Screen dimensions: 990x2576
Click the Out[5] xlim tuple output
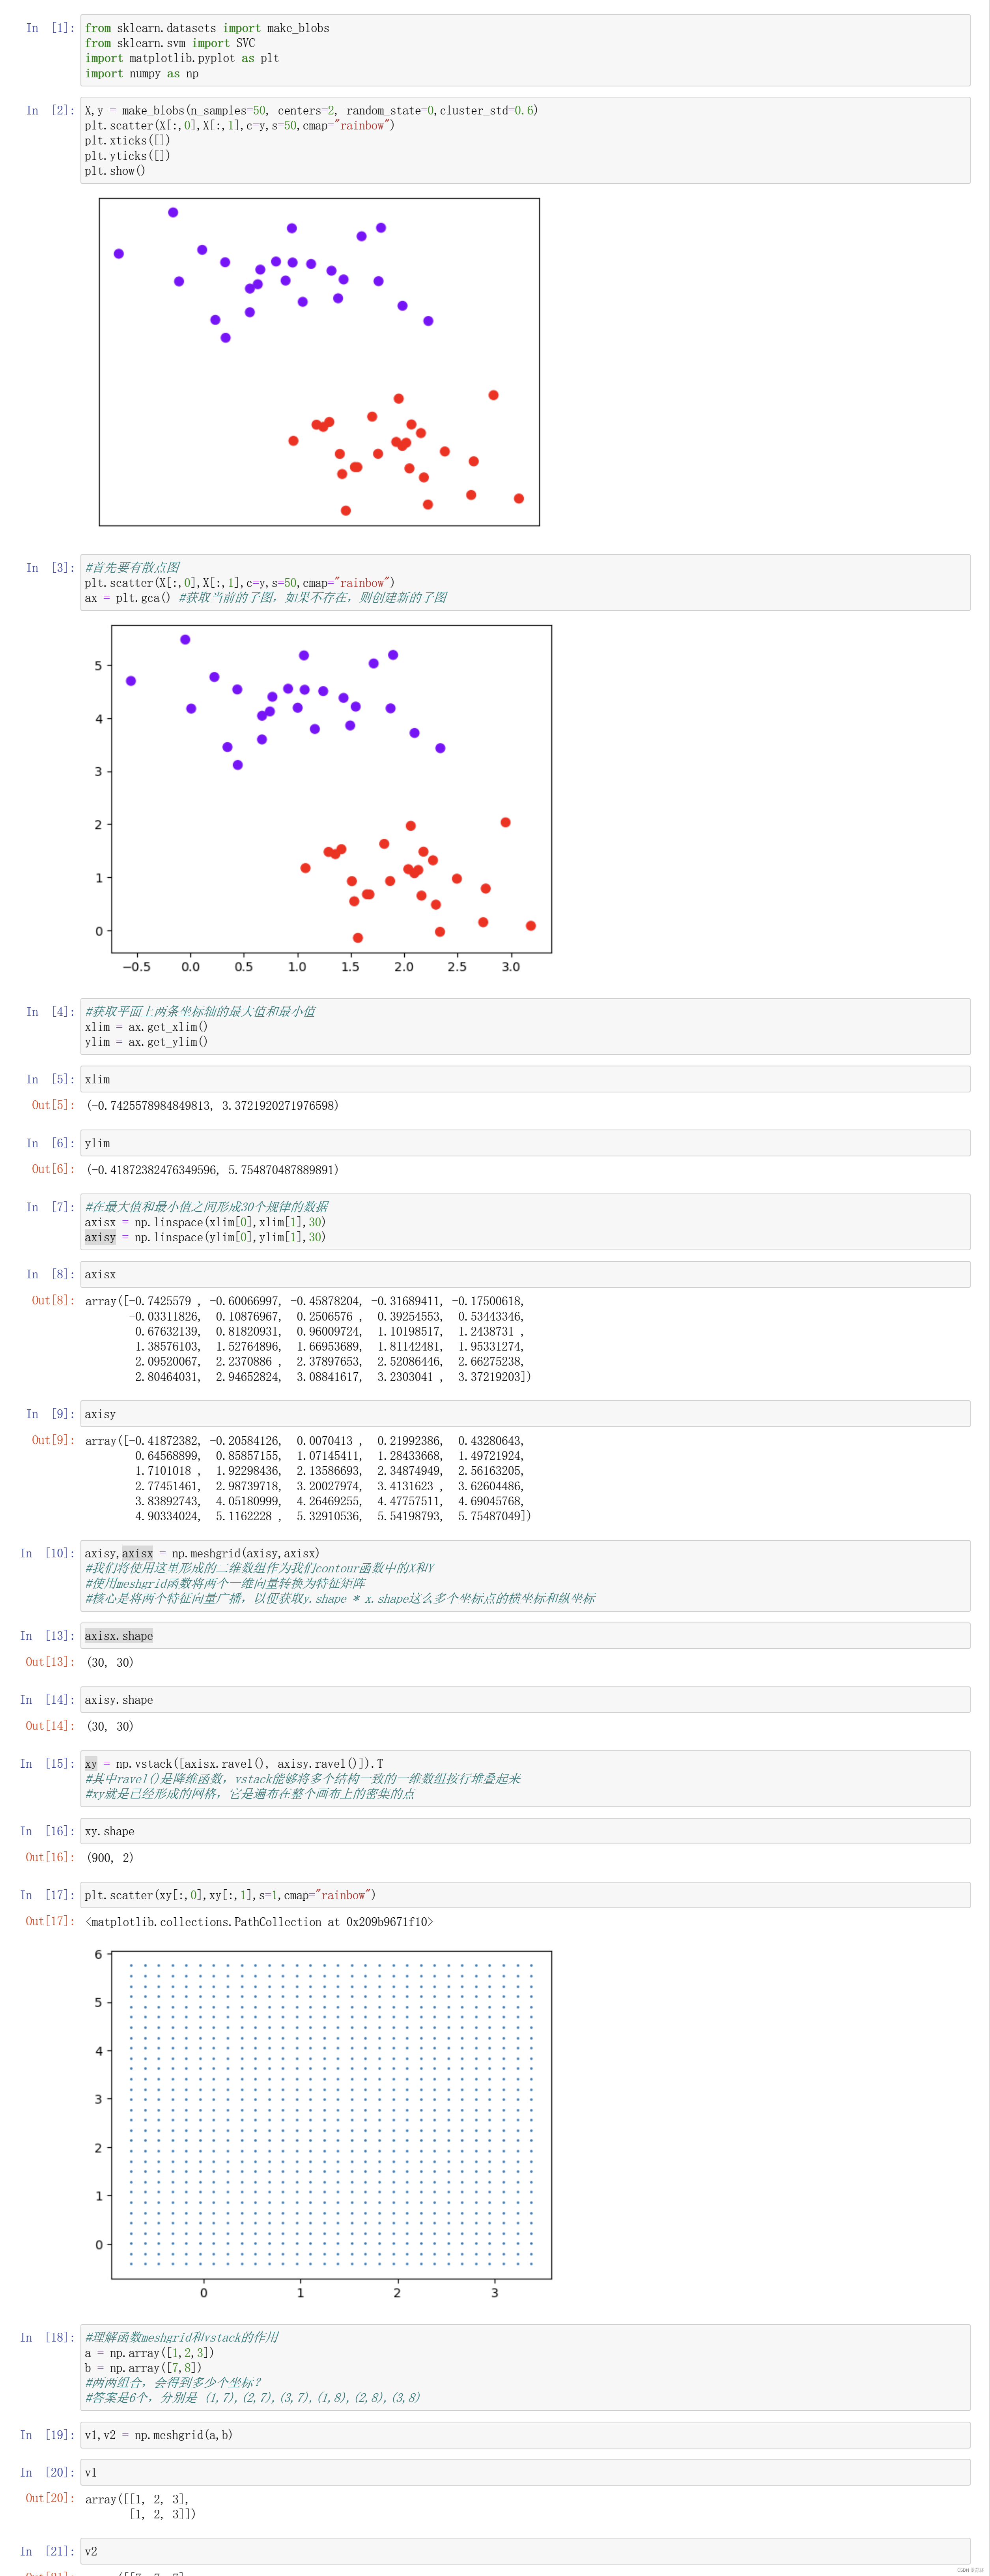(212, 1105)
